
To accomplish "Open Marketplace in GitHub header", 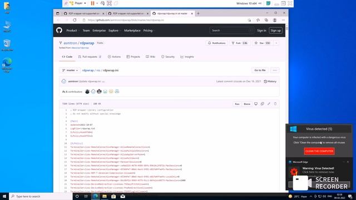I will tap(132, 31).
